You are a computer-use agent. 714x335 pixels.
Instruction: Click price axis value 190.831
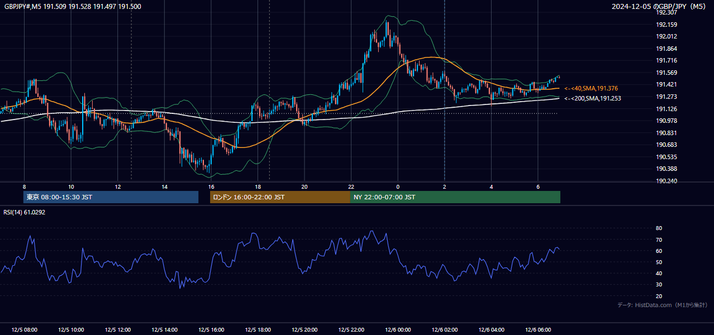667,133
